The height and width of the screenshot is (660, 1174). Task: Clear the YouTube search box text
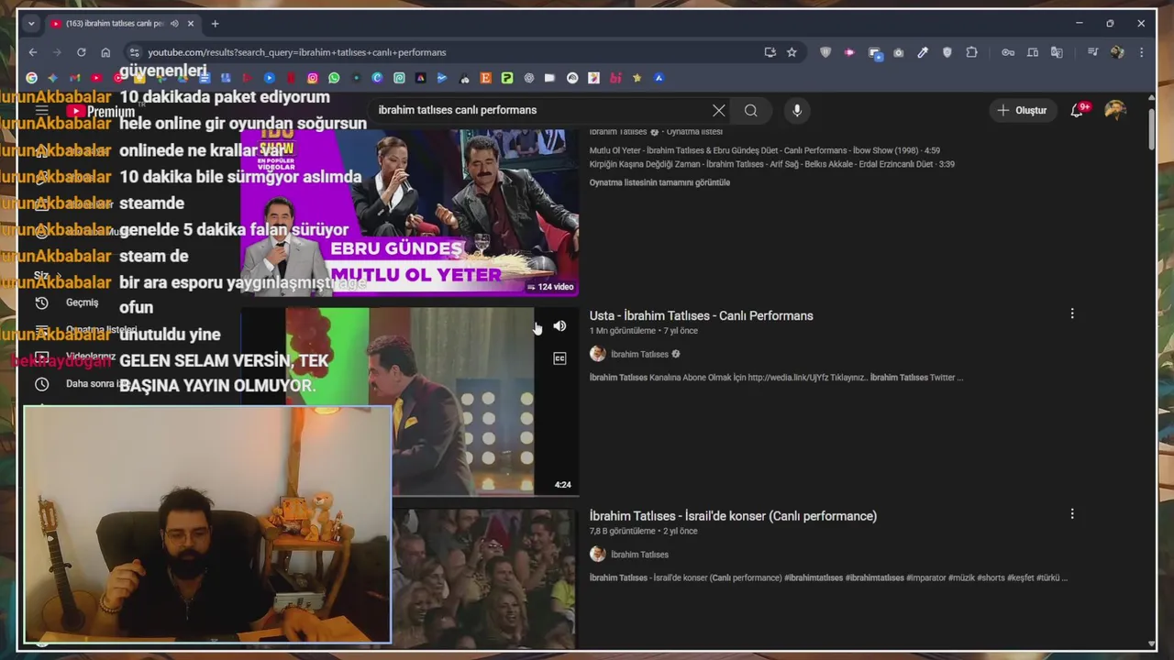tap(719, 110)
